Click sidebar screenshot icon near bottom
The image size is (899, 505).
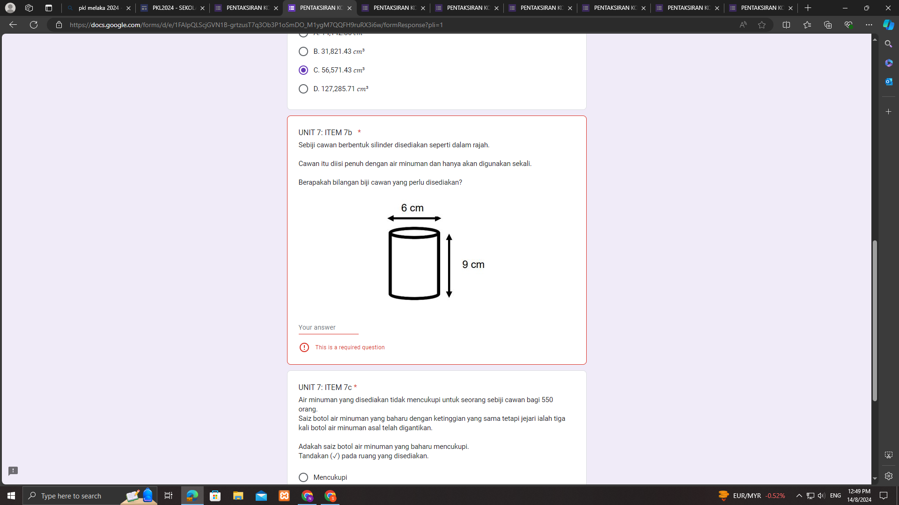tap(888, 455)
